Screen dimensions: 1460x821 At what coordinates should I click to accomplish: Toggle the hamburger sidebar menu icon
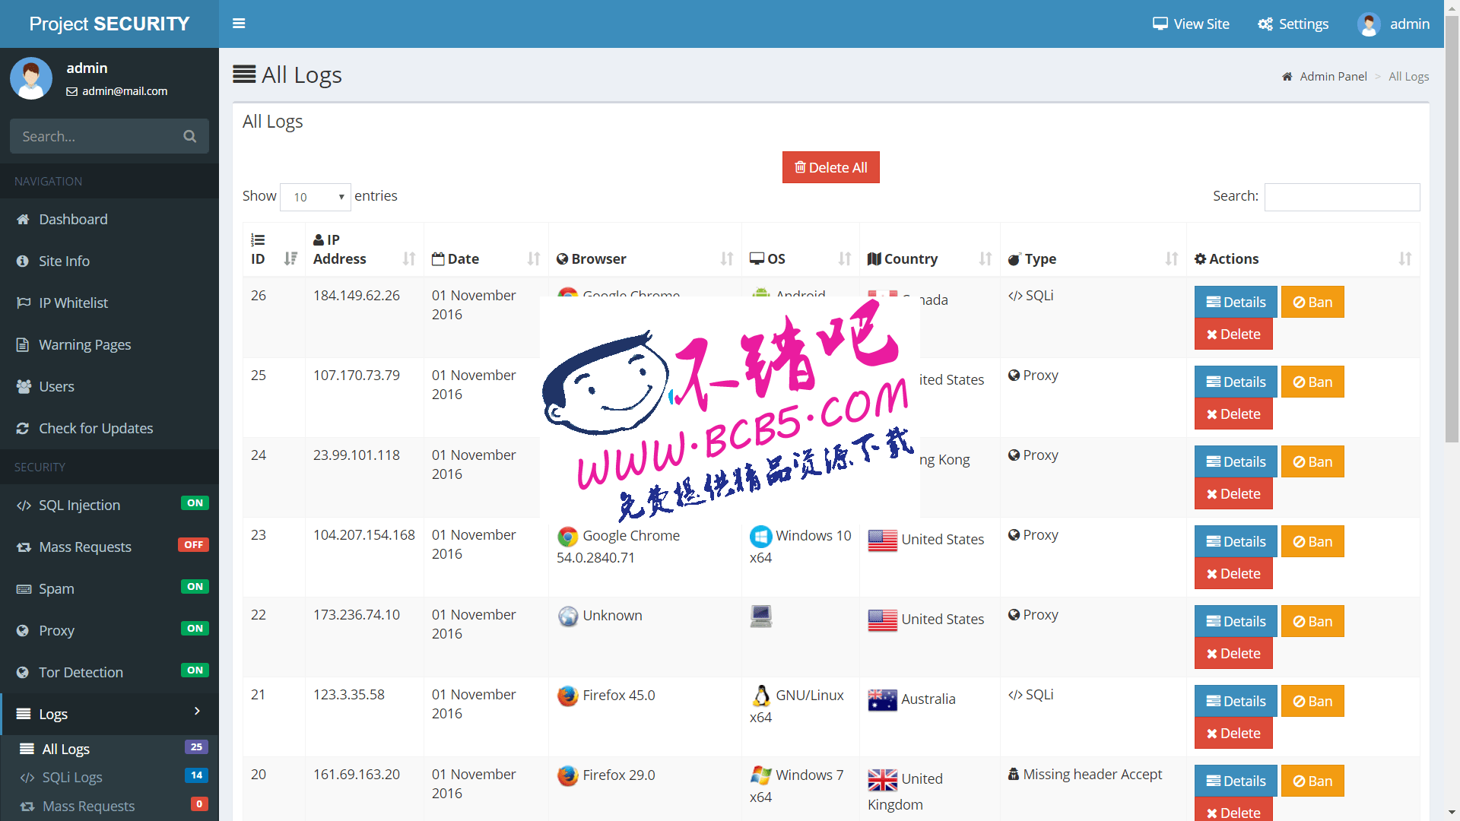click(239, 24)
